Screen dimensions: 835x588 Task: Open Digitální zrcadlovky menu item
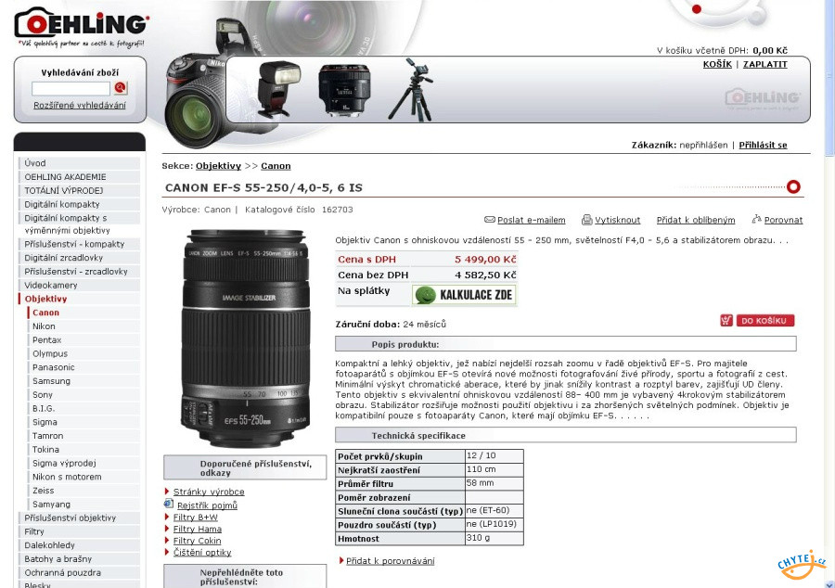tap(80, 258)
